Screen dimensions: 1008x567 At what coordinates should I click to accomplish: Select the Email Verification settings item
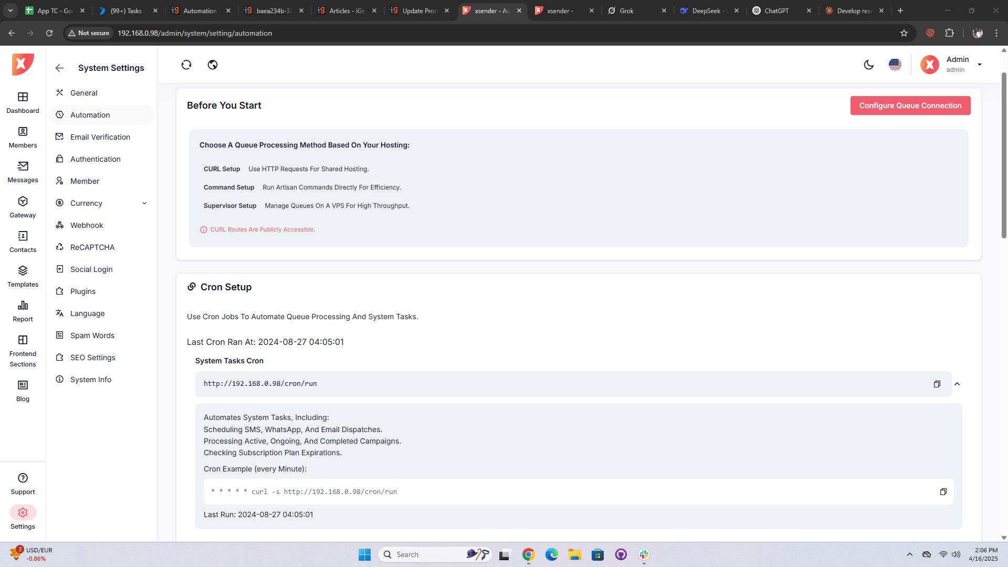click(100, 137)
